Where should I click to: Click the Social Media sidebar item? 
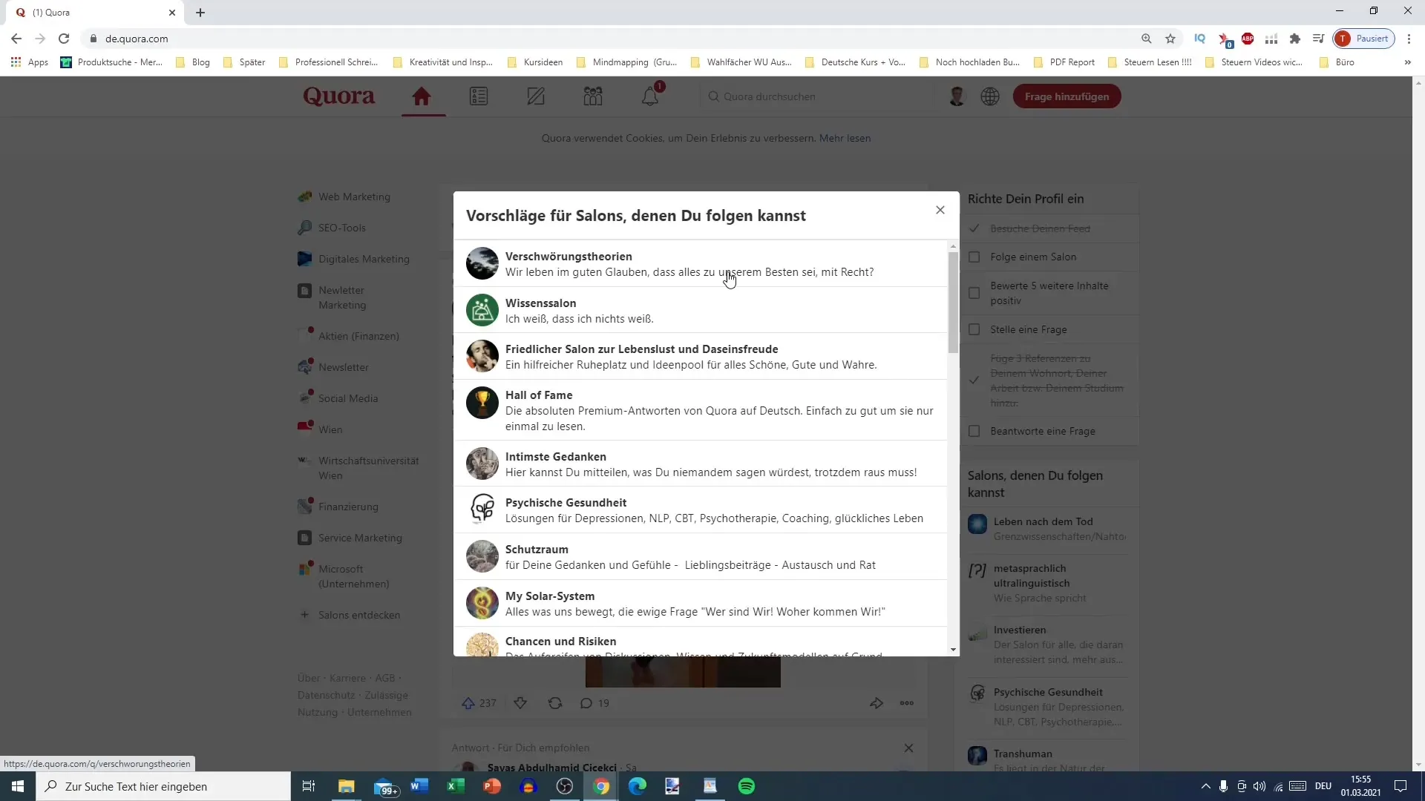coord(347,397)
